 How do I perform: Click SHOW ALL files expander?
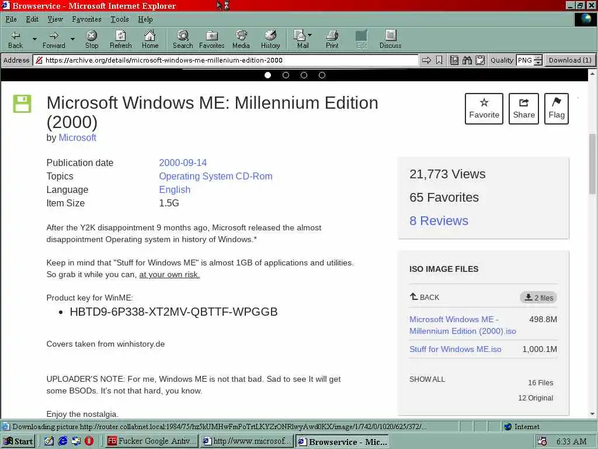tap(427, 379)
